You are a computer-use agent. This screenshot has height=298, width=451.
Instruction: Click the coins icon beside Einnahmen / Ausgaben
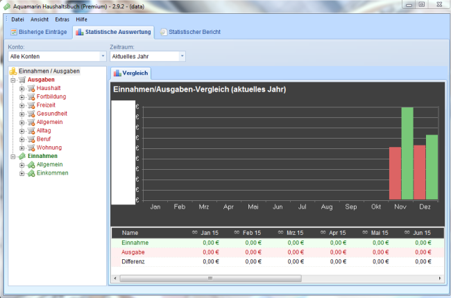13,71
